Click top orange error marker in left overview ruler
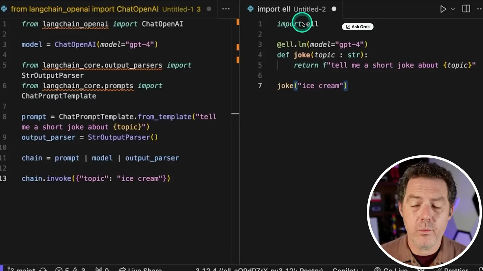Viewport: 483px width, 271px height. (x=238, y=22)
